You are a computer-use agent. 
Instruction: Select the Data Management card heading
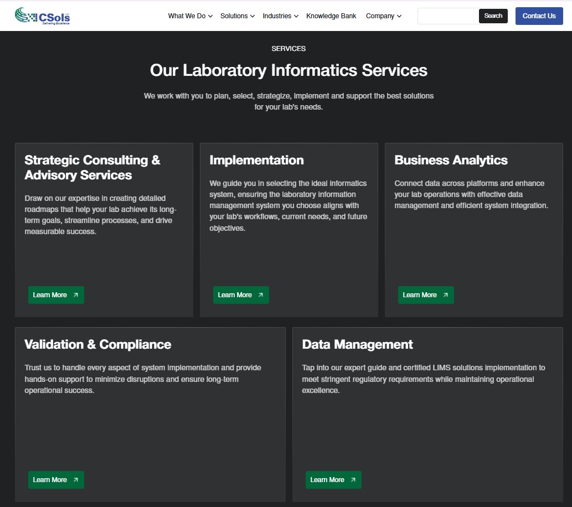click(358, 344)
